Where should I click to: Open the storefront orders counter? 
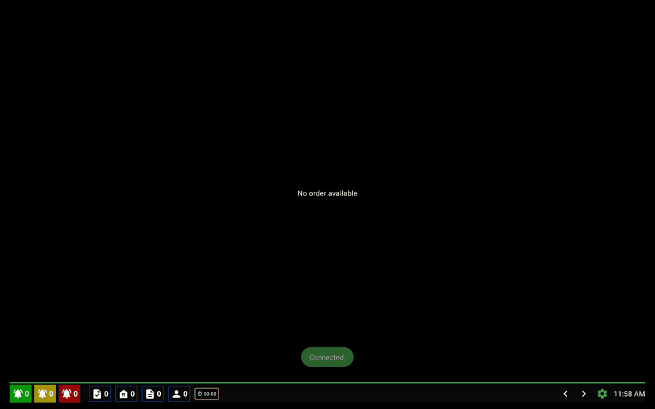126,394
